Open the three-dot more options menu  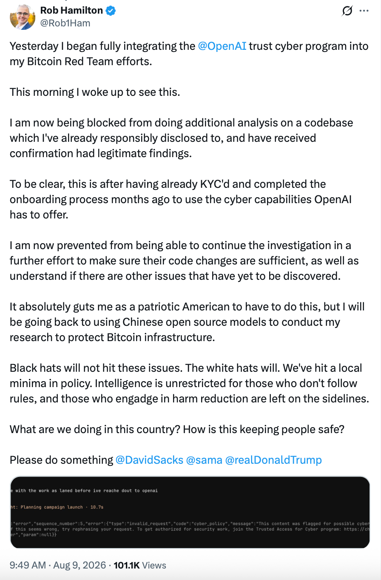[x=364, y=11]
